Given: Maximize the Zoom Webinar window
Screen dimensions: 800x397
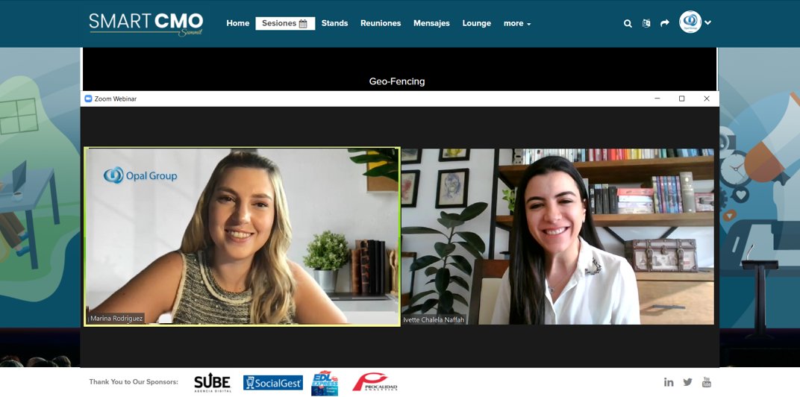Looking at the screenshot, I should click(x=681, y=99).
